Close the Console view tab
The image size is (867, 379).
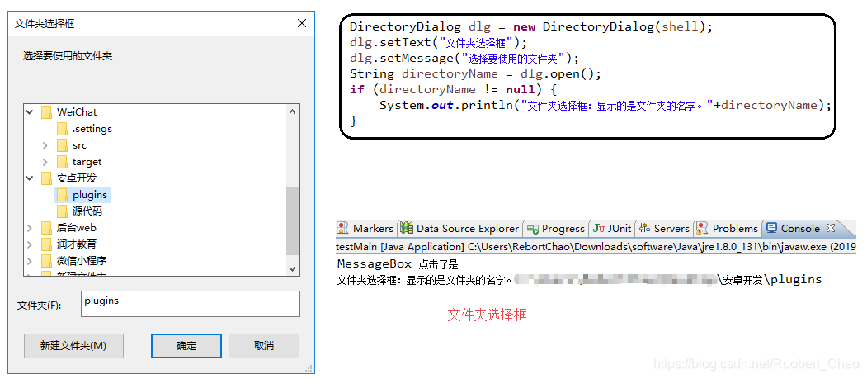coord(830,228)
